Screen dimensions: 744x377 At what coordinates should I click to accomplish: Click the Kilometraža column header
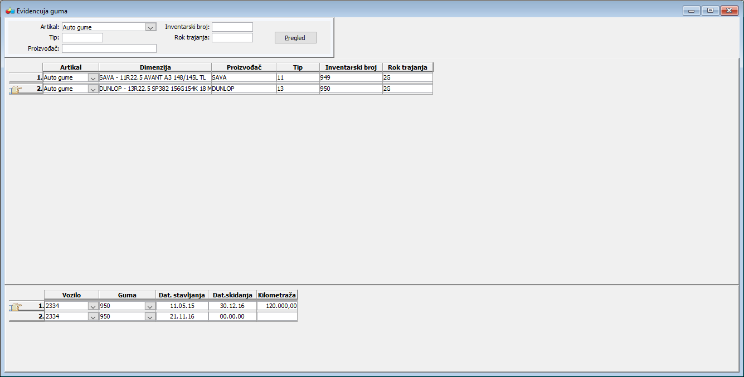(x=277, y=295)
